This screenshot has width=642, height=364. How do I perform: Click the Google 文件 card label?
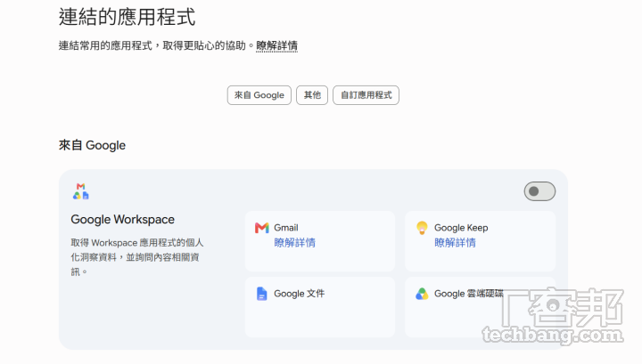click(300, 294)
